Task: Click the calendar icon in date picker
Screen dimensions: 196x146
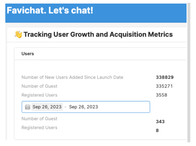Action: coord(28,107)
